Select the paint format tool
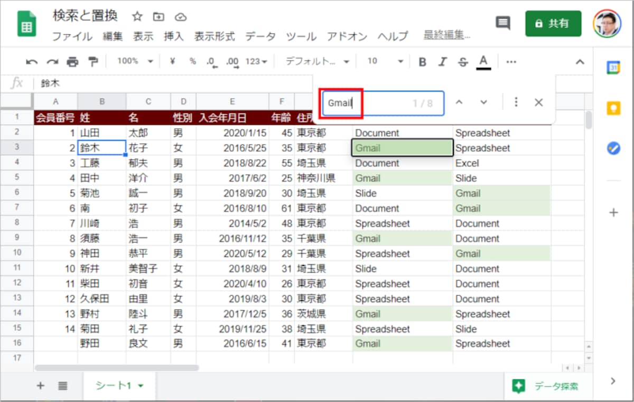The width and height of the screenshot is (634, 402). tap(93, 62)
